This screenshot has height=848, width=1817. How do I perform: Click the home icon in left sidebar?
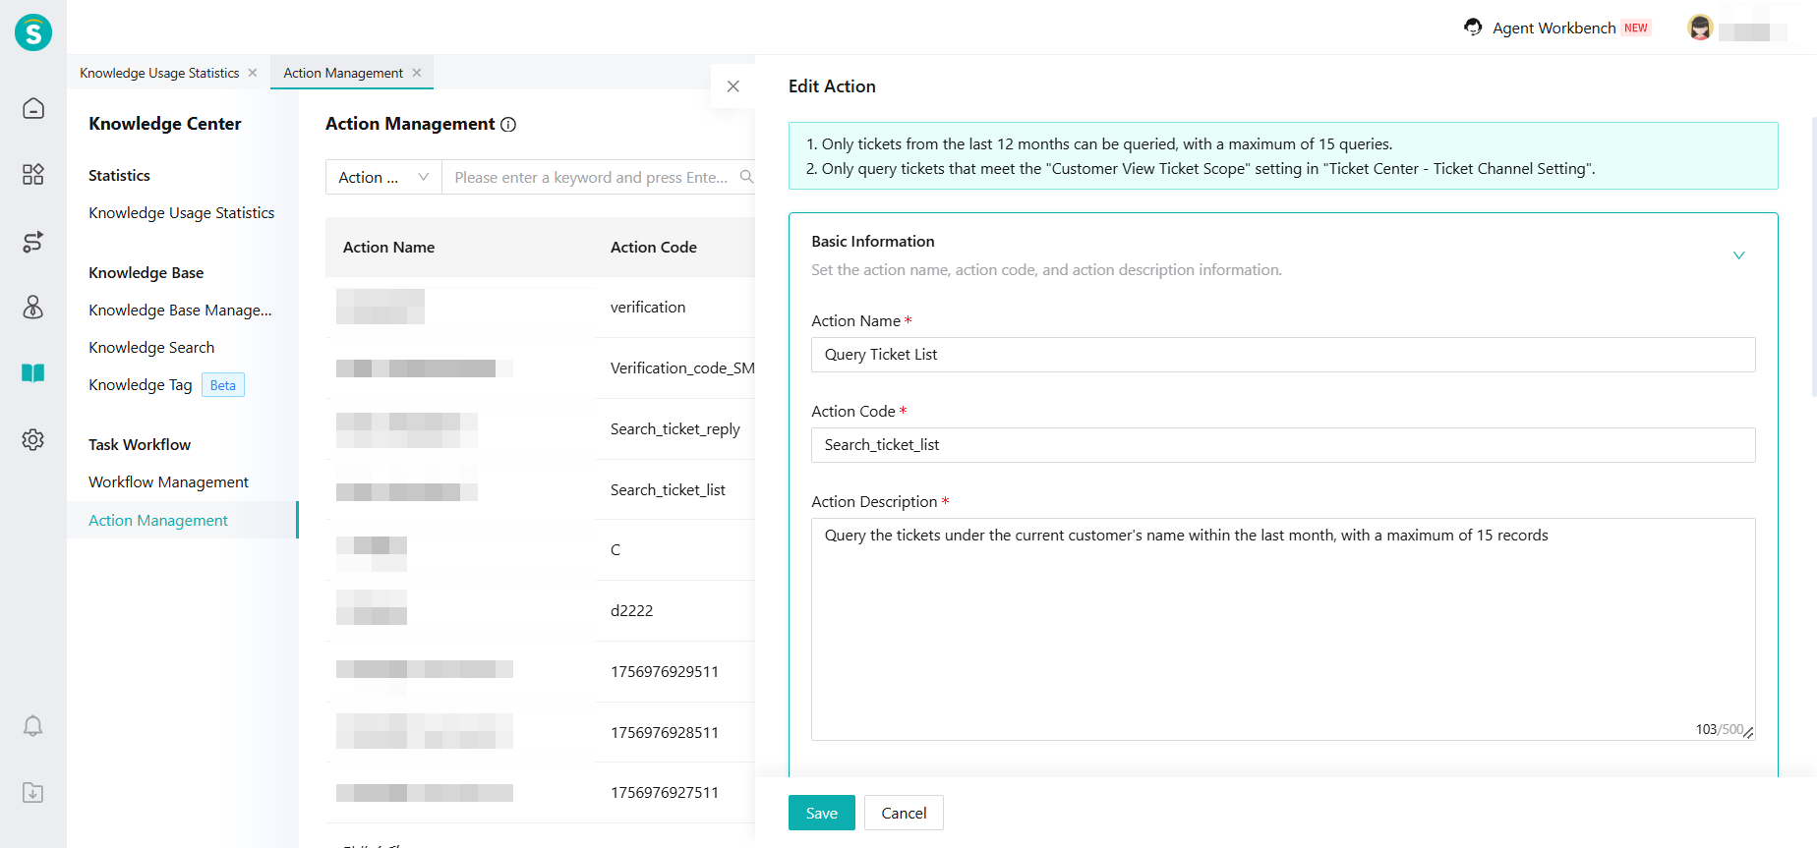33,108
